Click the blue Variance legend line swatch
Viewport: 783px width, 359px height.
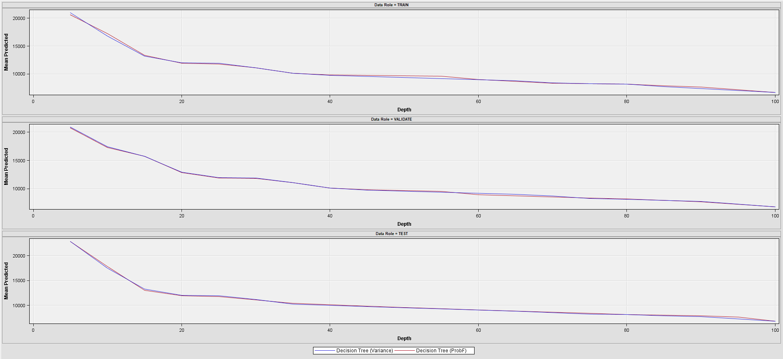[x=325, y=351]
